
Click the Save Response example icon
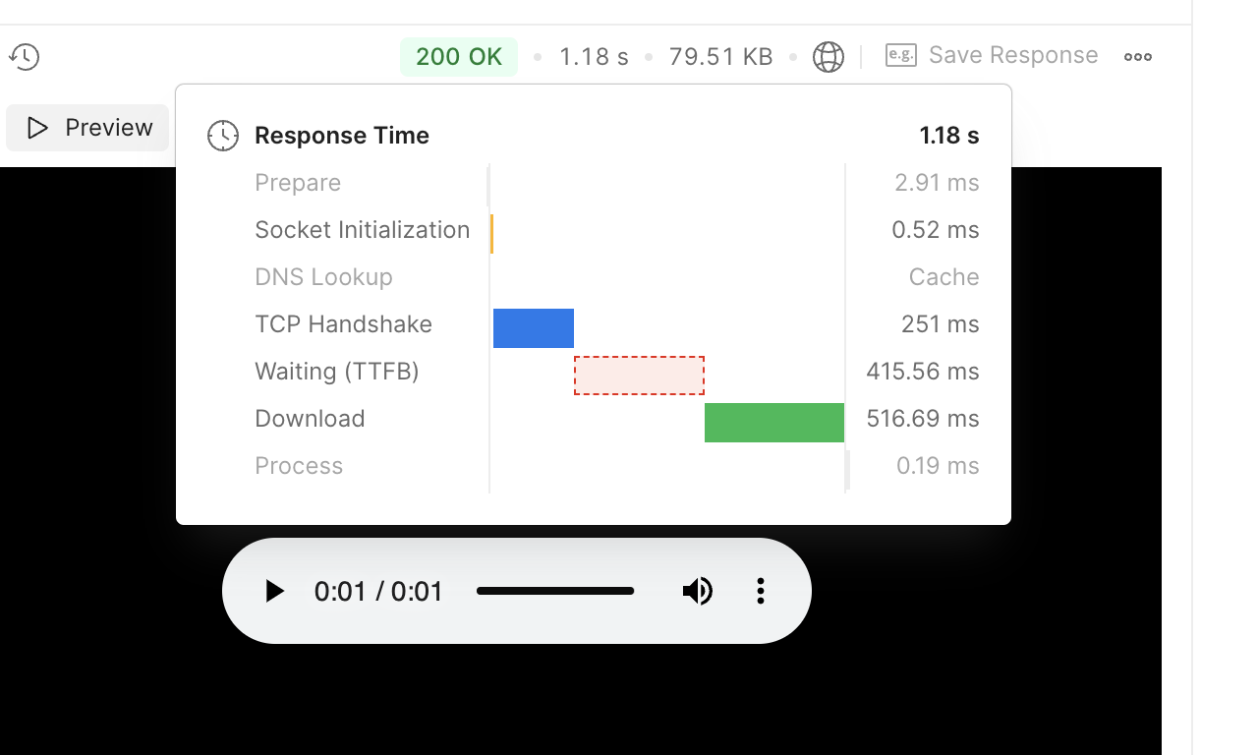(900, 55)
